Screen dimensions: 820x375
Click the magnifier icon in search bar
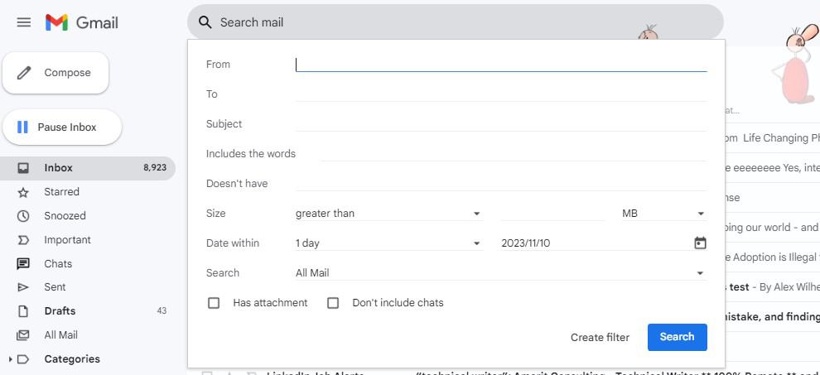(205, 22)
